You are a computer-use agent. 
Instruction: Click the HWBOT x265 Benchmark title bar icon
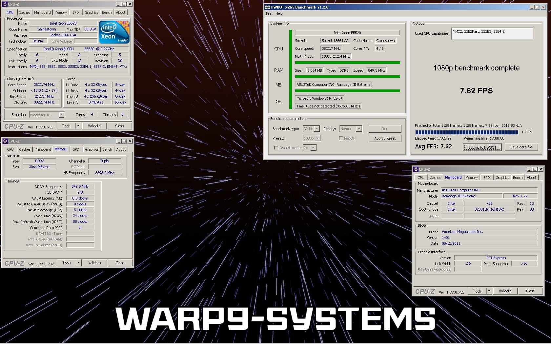[x=267, y=7]
